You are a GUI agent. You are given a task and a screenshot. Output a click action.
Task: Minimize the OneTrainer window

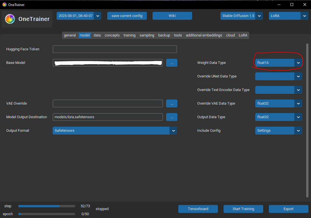[x=279, y=5]
